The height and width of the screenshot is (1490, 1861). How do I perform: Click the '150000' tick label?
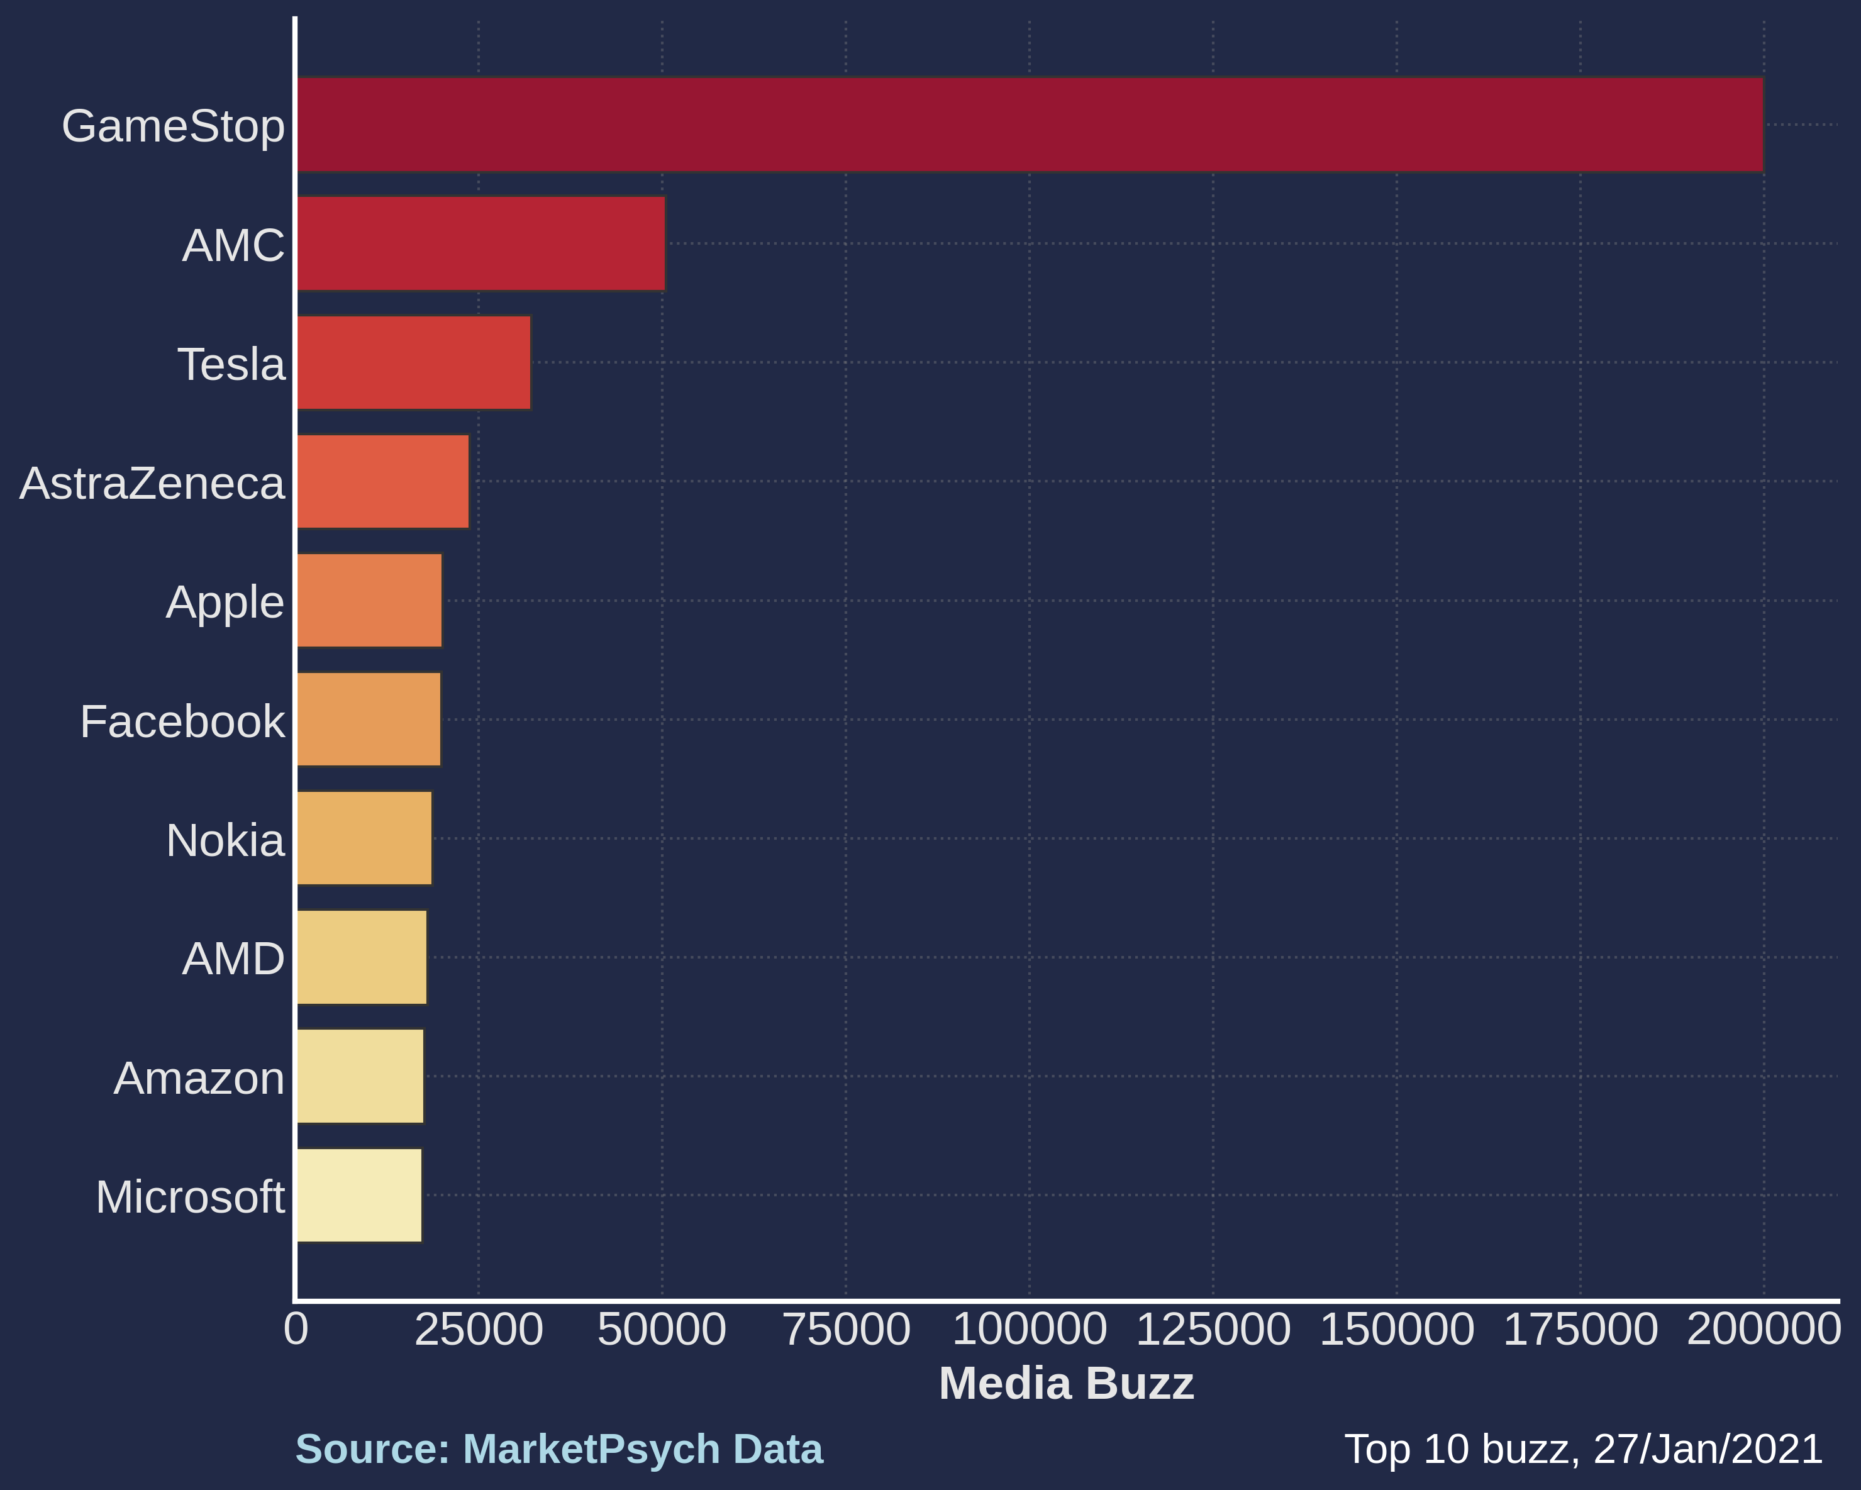point(1397,1330)
